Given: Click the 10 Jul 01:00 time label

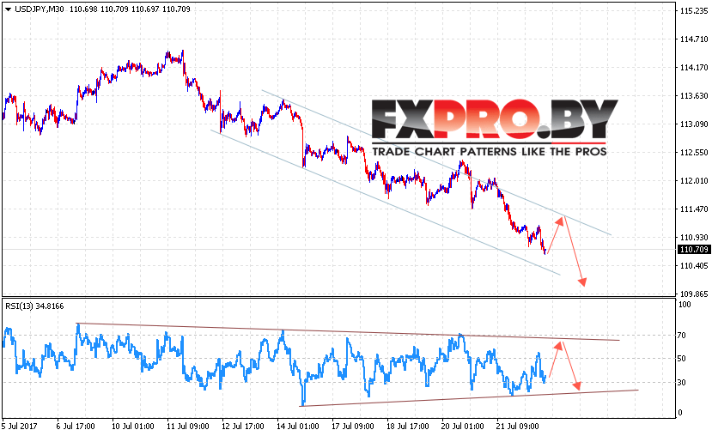Looking at the screenshot, I should 132,427.
